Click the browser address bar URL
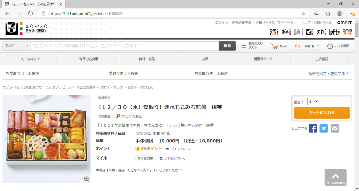The width and height of the screenshot is (359, 191). pos(86,14)
